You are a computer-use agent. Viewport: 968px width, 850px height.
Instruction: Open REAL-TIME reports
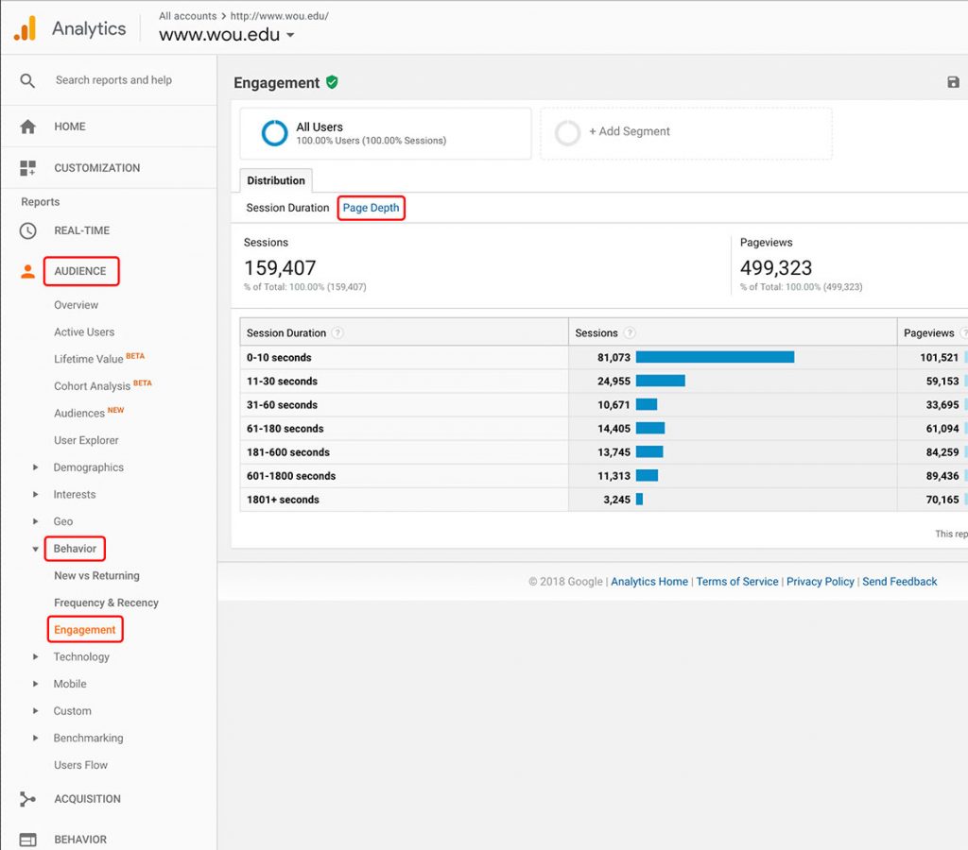pyautogui.click(x=82, y=230)
